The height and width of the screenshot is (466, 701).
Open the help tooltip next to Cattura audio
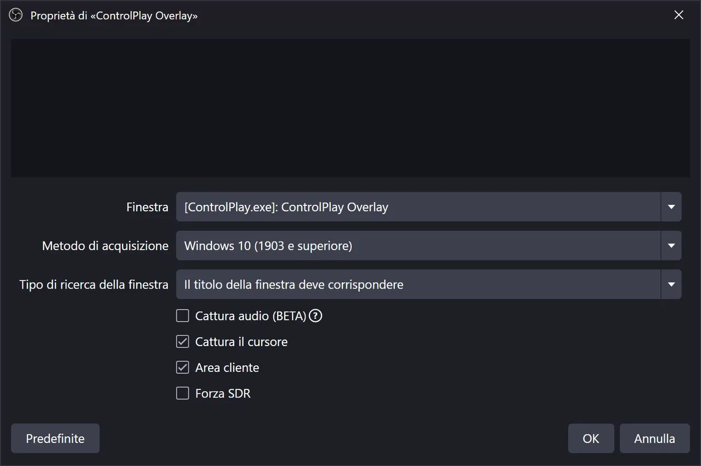[x=315, y=316]
